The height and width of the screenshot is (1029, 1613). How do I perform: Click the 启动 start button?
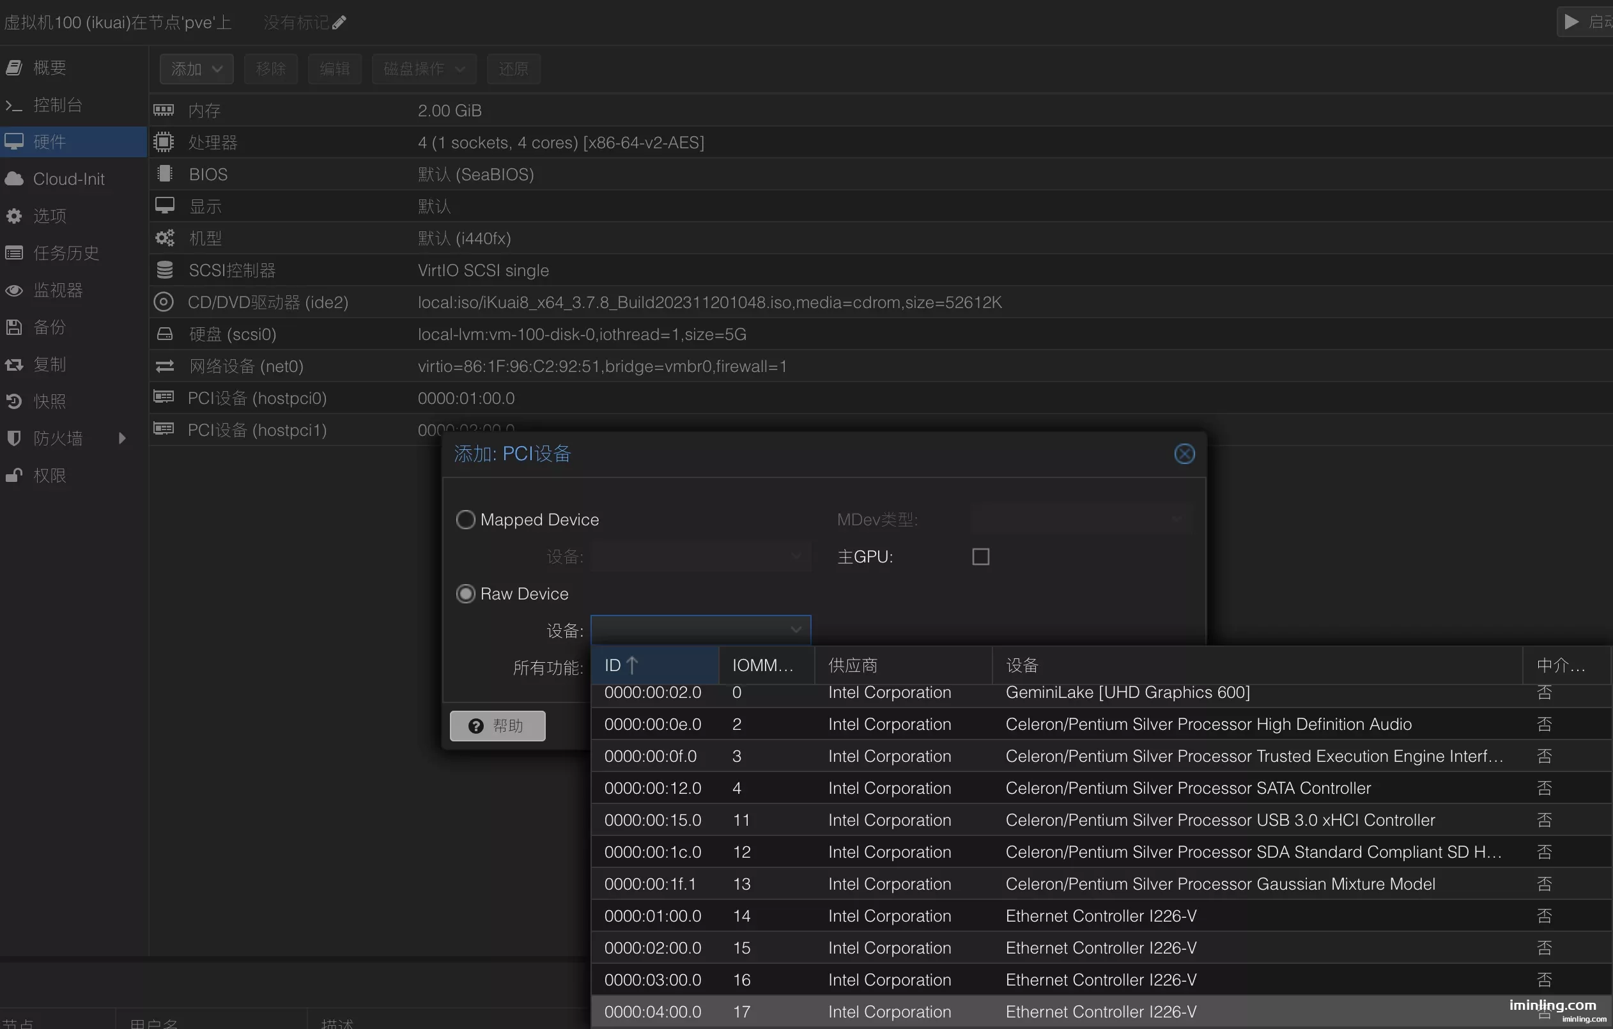pos(1586,22)
